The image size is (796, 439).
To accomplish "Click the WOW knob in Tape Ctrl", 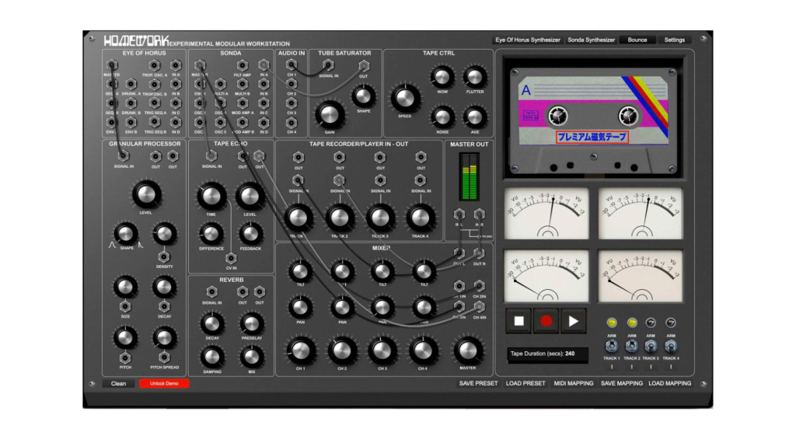I will [x=442, y=76].
